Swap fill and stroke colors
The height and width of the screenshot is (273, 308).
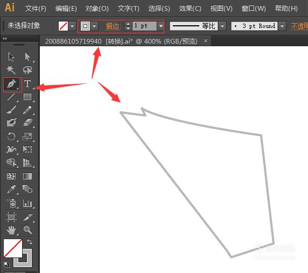click(30, 242)
